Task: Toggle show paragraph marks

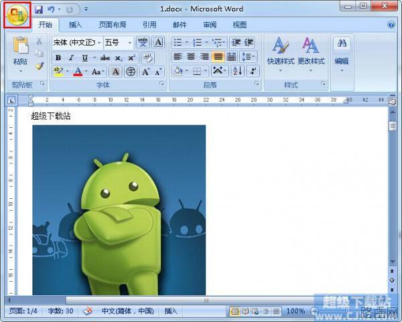Action: coord(253,71)
